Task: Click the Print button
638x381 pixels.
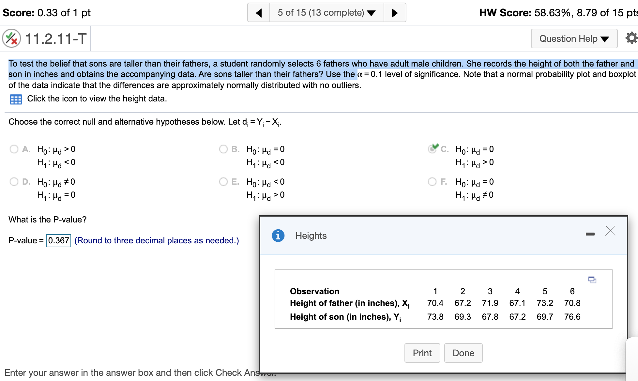Action: point(422,353)
